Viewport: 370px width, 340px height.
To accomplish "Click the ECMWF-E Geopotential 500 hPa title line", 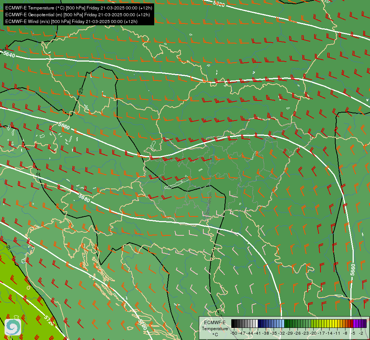I will click(77, 15).
